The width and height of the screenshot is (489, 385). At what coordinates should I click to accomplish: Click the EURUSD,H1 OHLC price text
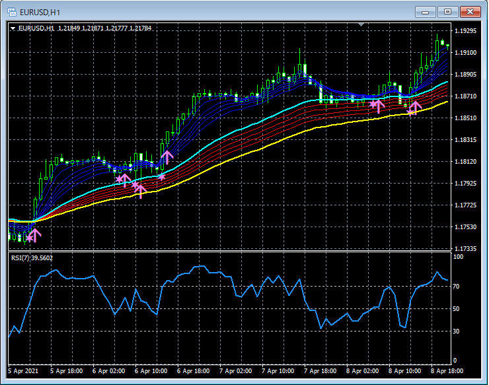coord(104,28)
